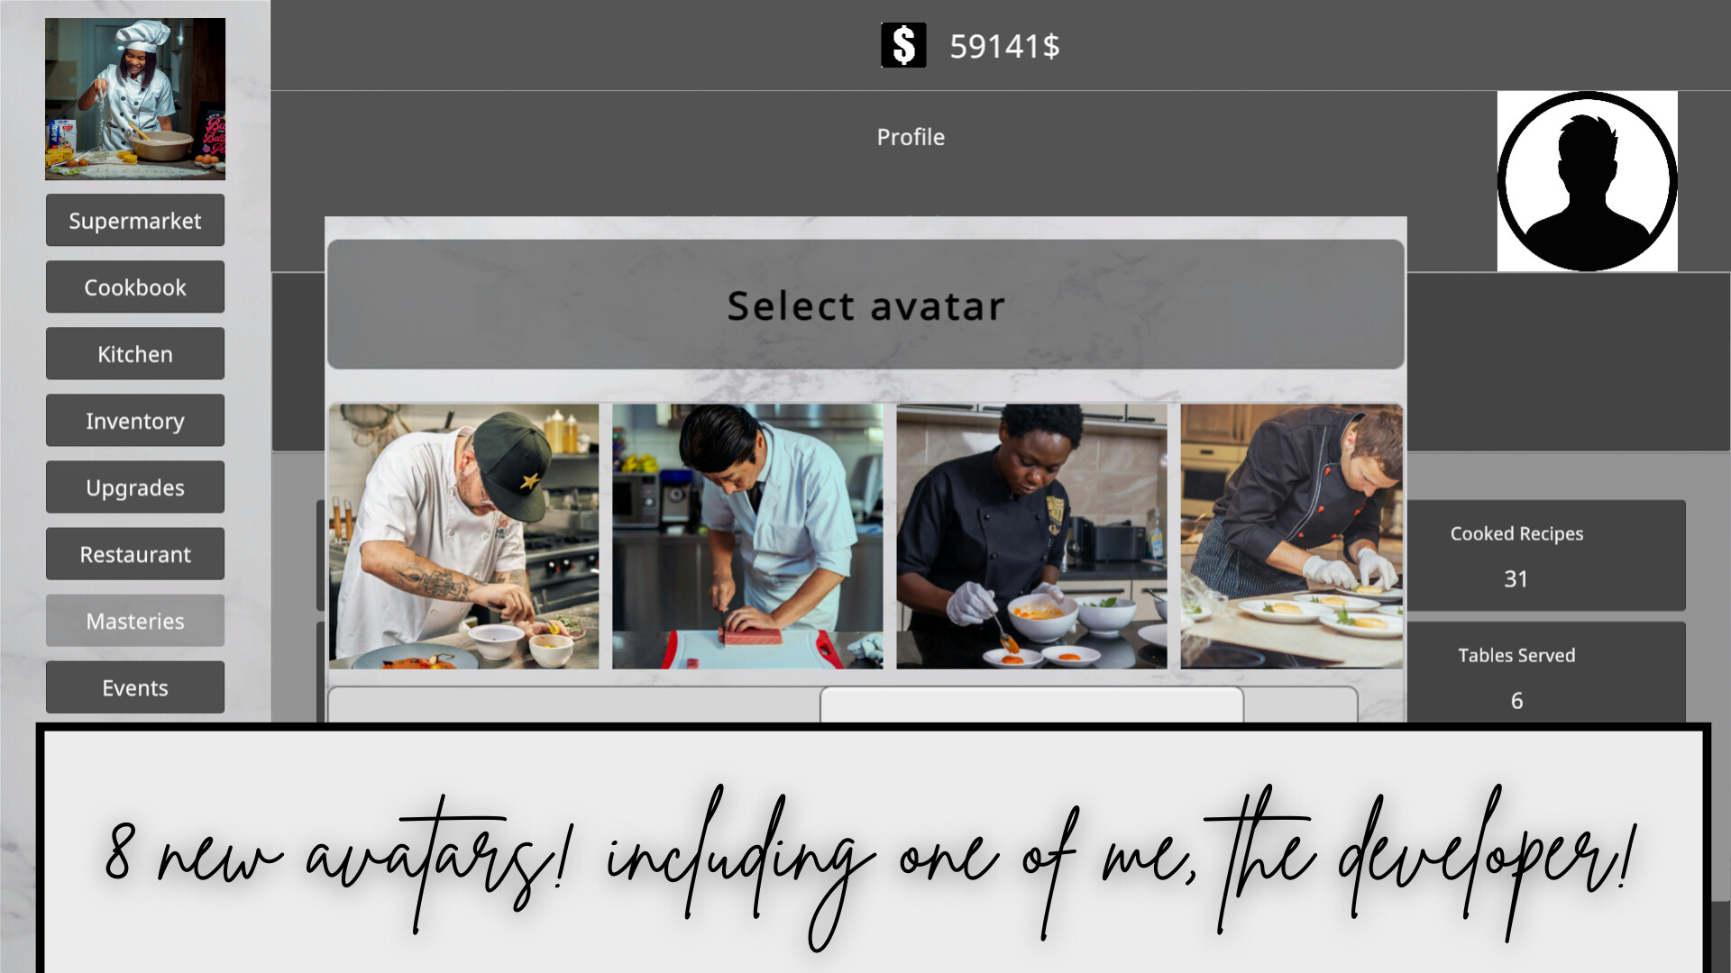Go to the Cookbook section
This screenshot has height=973, width=1731.
pos(135,287)
